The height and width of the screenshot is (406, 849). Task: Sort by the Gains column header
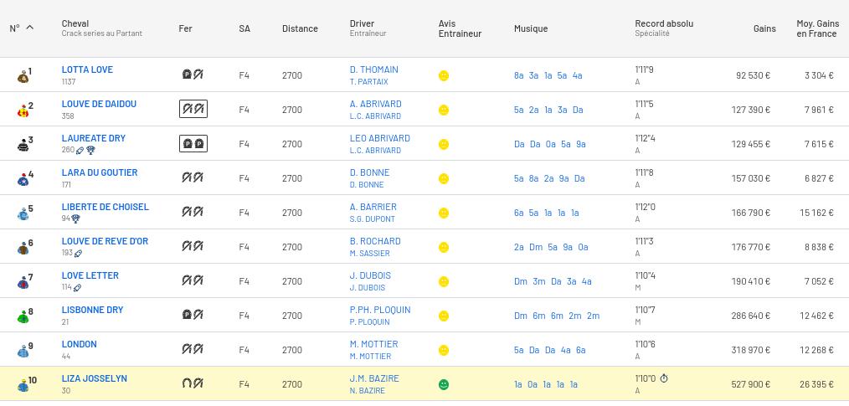tap(764, 28)
